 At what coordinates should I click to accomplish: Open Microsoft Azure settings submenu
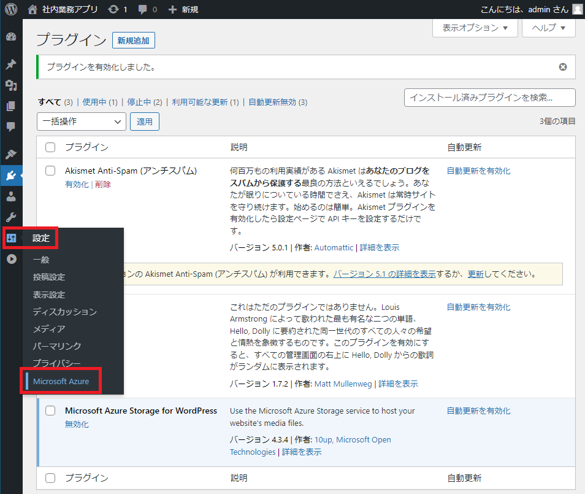click(x=61, y=381)
